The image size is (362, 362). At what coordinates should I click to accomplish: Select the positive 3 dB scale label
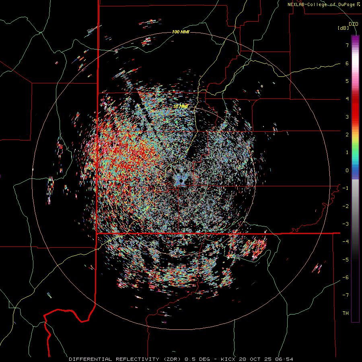coord(347,117)
